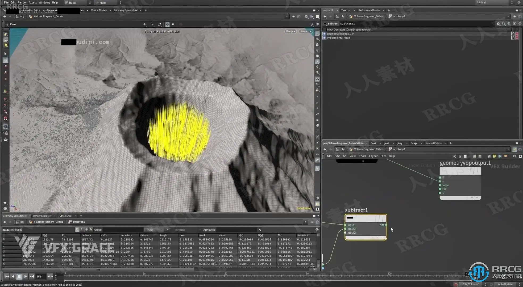
Task: Click the Auto Update button
Action: pos(505,284)
